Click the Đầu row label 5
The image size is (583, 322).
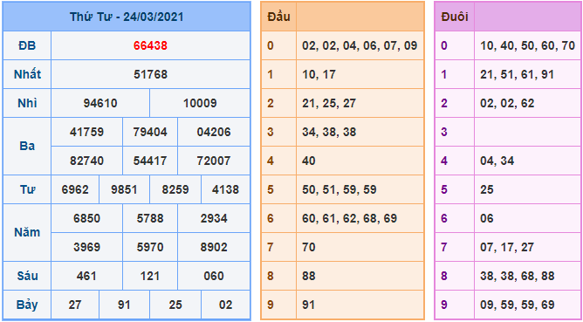pos(271,189)
